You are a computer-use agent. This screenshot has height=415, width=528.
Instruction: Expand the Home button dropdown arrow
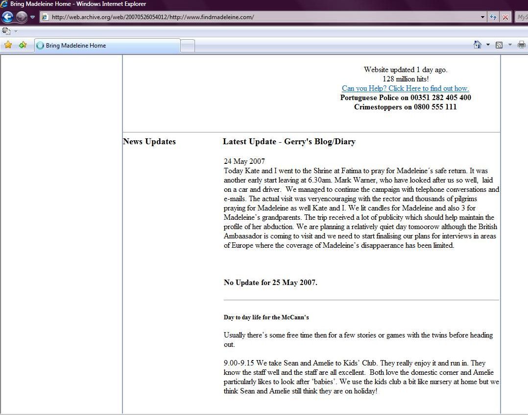pos(488,45)
